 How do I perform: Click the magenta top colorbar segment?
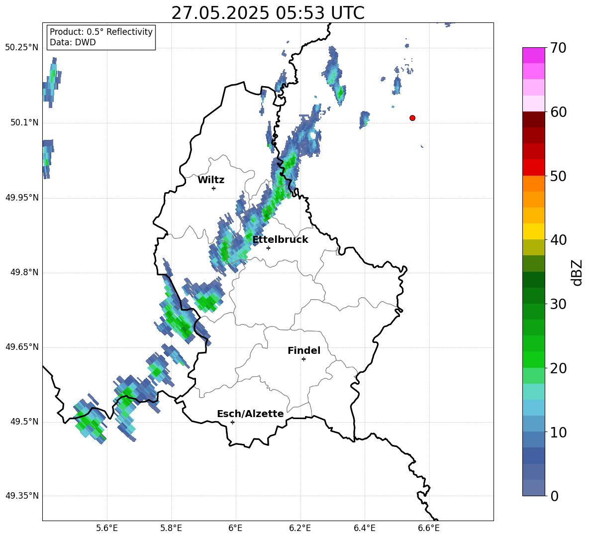point(534,55)
